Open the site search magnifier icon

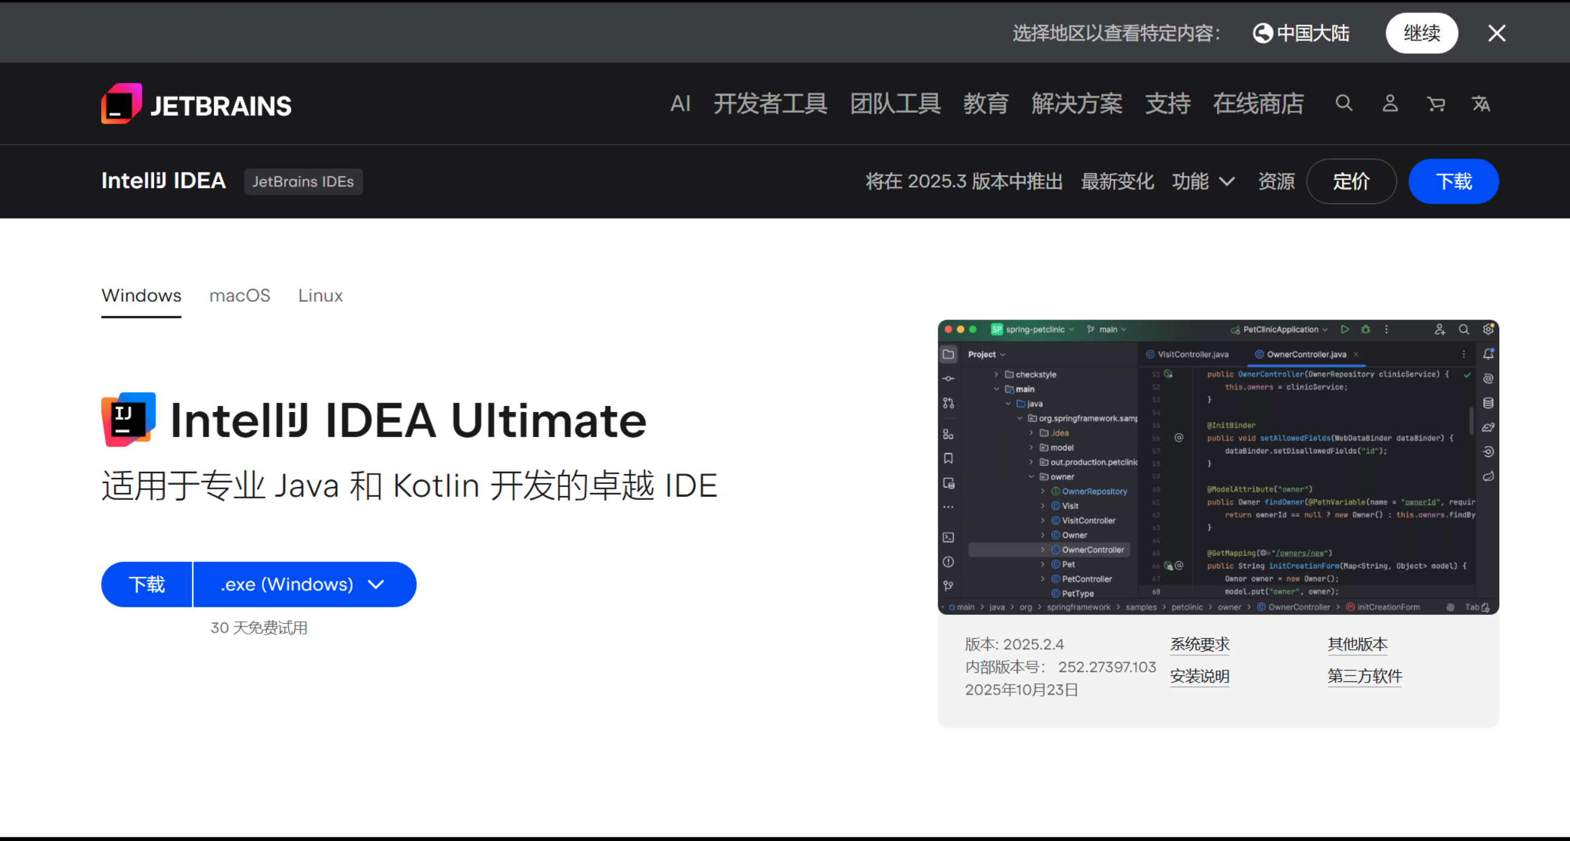pyautogui.click(x=1344, y=103)
